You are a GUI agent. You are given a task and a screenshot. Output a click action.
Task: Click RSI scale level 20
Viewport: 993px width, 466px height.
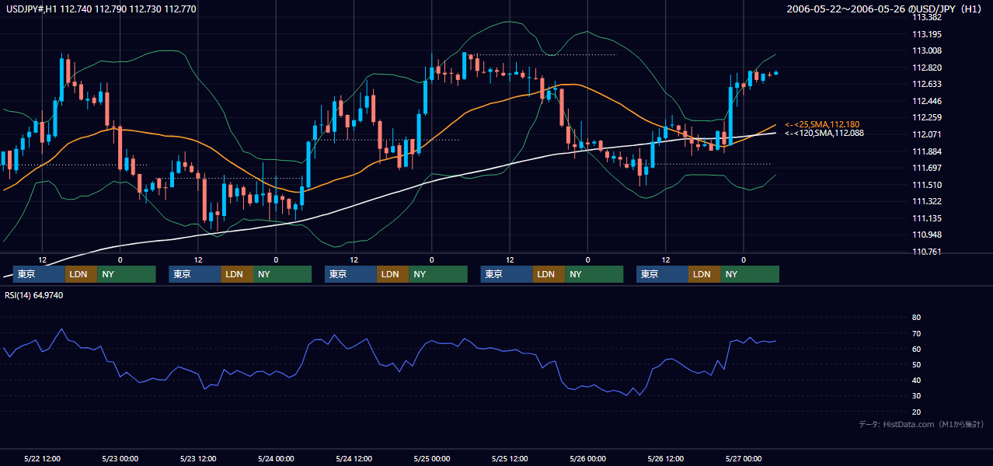point(916,412)
